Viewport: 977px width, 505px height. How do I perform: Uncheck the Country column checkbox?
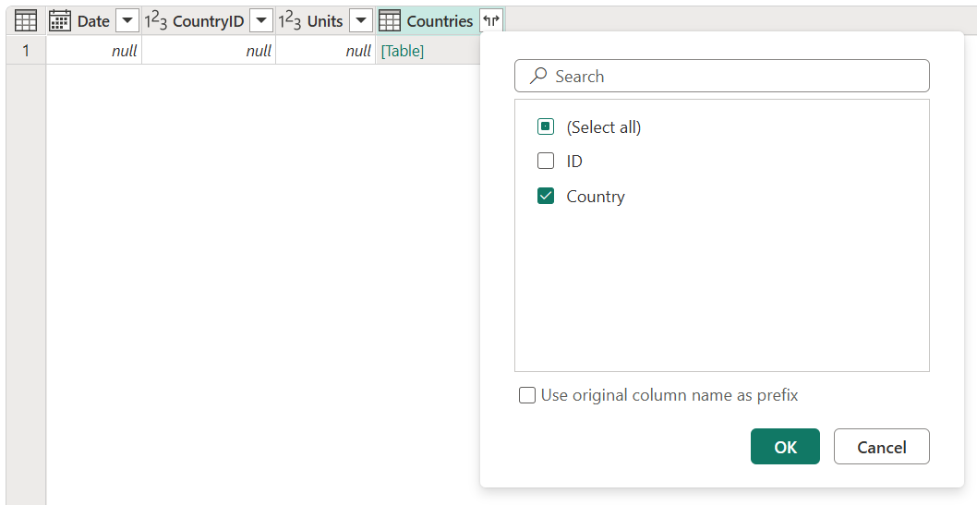[545, 196]
